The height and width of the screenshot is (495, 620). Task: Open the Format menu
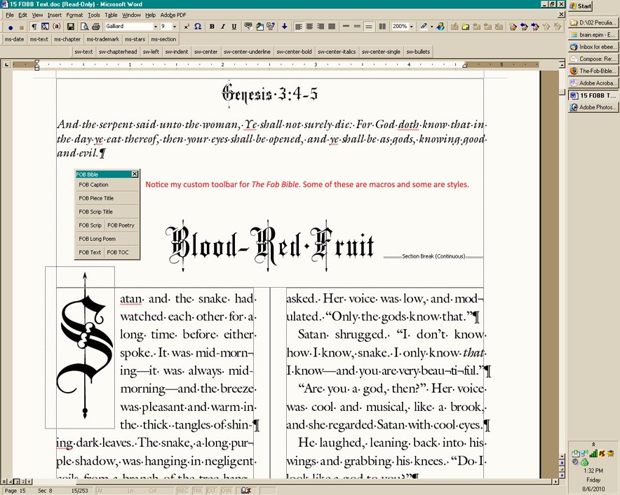coord(74,15)
